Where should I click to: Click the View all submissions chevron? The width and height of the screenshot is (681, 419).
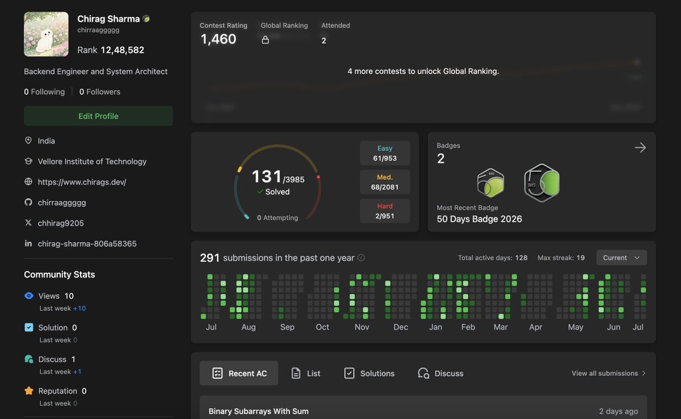point(644,373)
